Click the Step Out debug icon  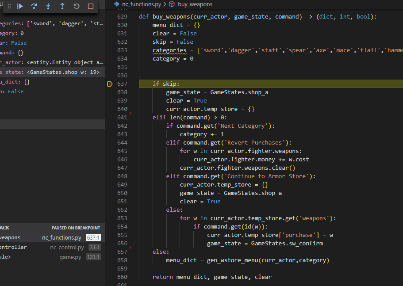tap(62, 6)
